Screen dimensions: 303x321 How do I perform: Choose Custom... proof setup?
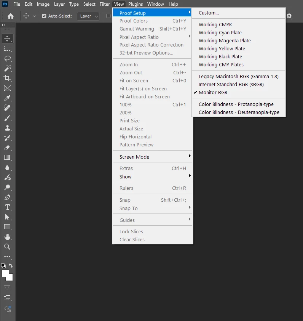point(238,13)
